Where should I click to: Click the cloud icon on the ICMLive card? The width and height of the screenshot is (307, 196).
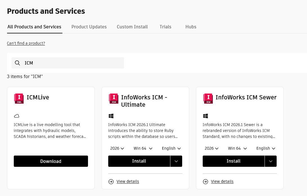[17, 116]
